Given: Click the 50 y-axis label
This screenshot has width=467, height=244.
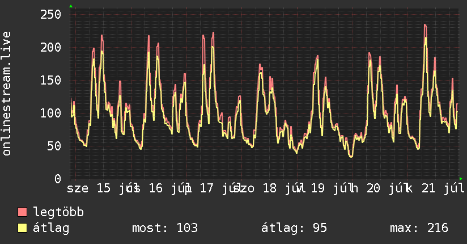Looking at the screenshot, I should pyautogui.click(x=54, y=146).
